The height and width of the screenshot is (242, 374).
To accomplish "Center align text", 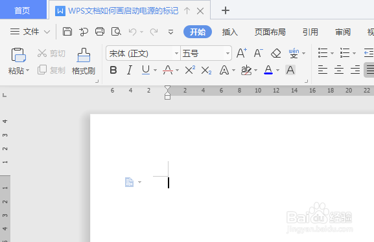I will [x=339, y=70].
